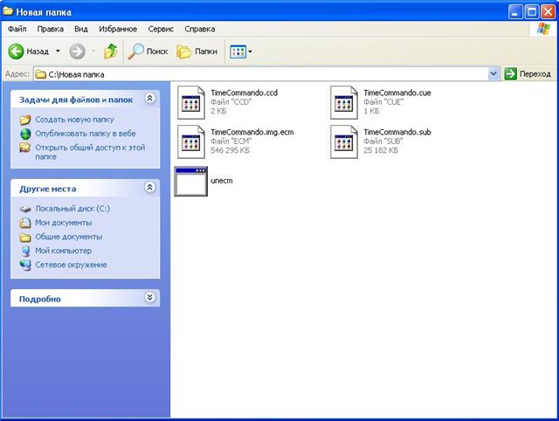Select the TimeCommando.img.ecm file icon
The height and width of the screenshot is (421, 559).
pyautogui.click(x=191, y=141)
